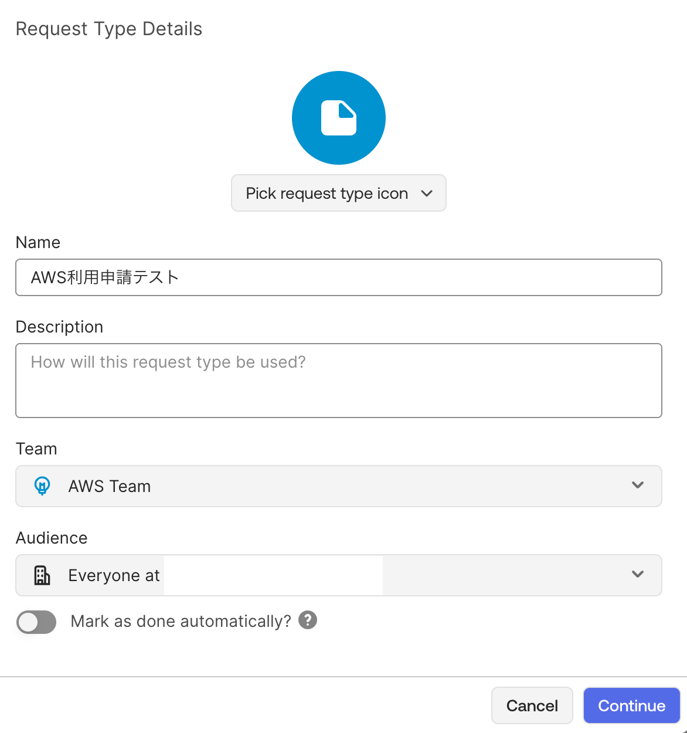Click the Audience label
The width and height of the screenshot is (687, 733).
pos(52,538)
